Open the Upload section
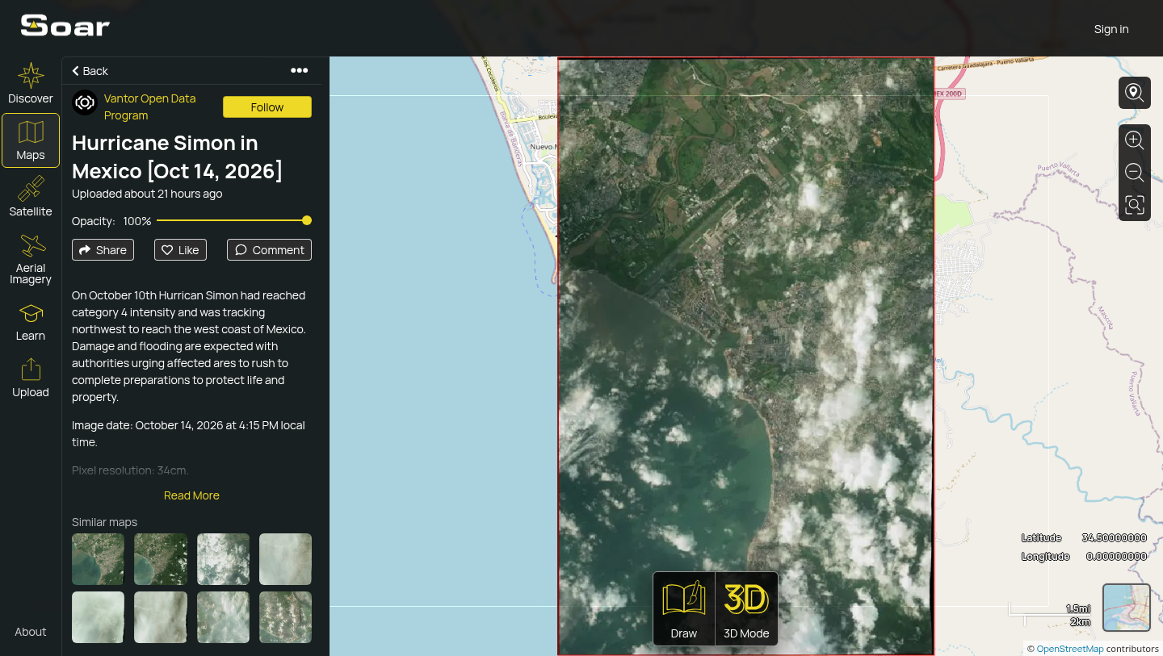1163x656 pixels. tap(31, 378)
